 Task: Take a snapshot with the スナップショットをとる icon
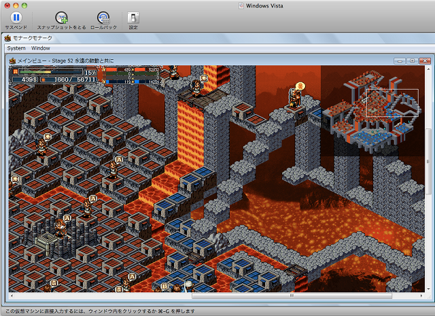coord(61,17)
